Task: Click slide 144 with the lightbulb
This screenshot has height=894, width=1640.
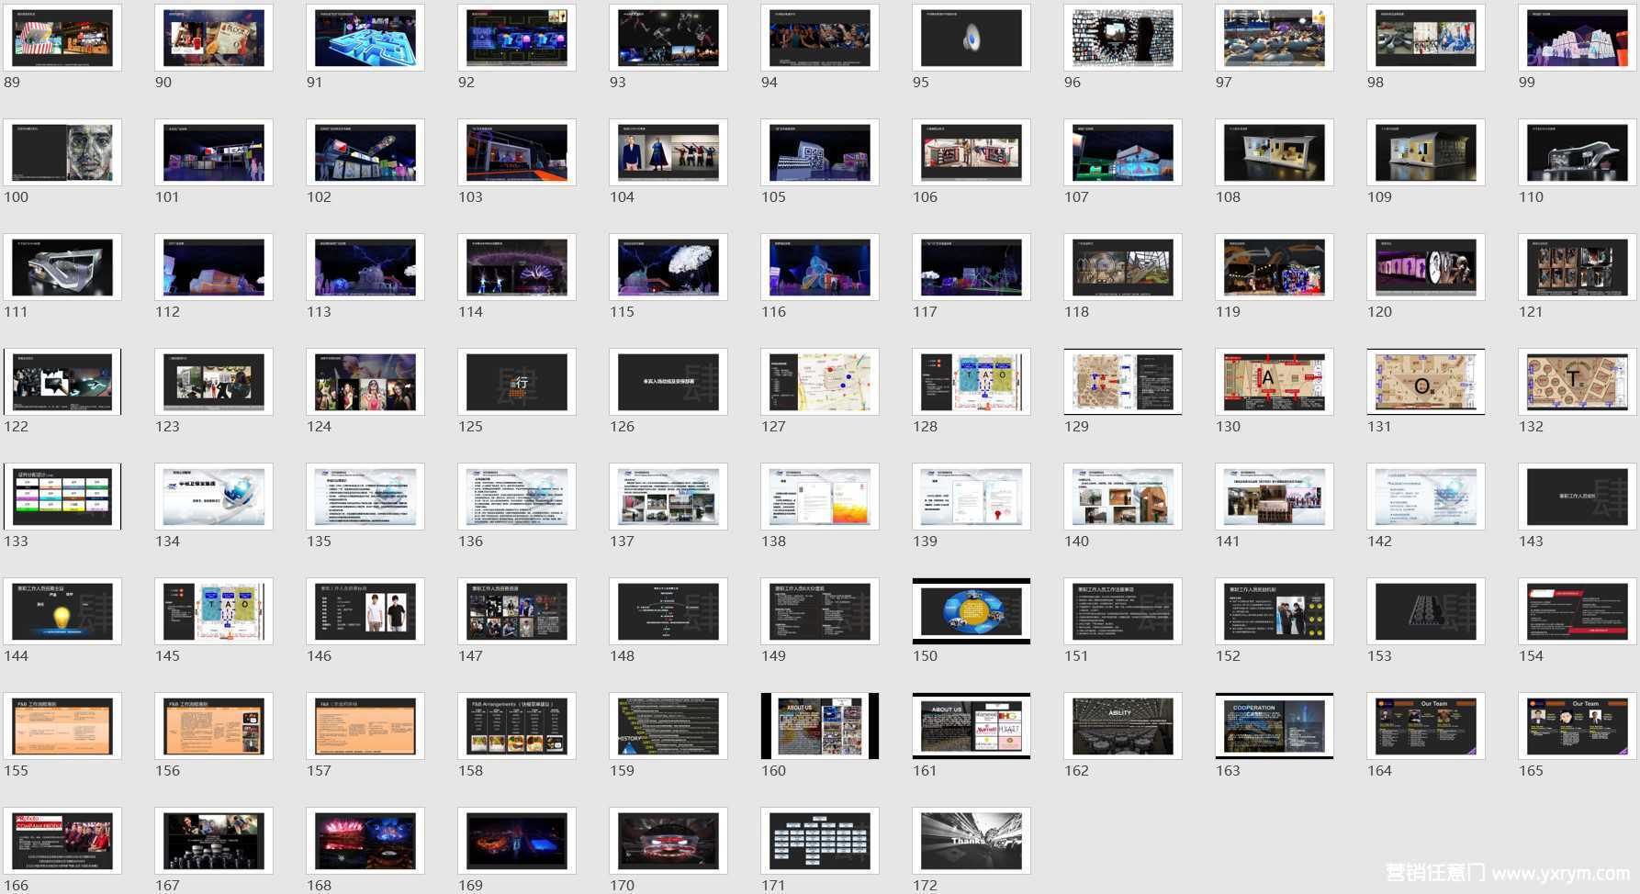Action: pyautogui.click(x=62, y=611)
